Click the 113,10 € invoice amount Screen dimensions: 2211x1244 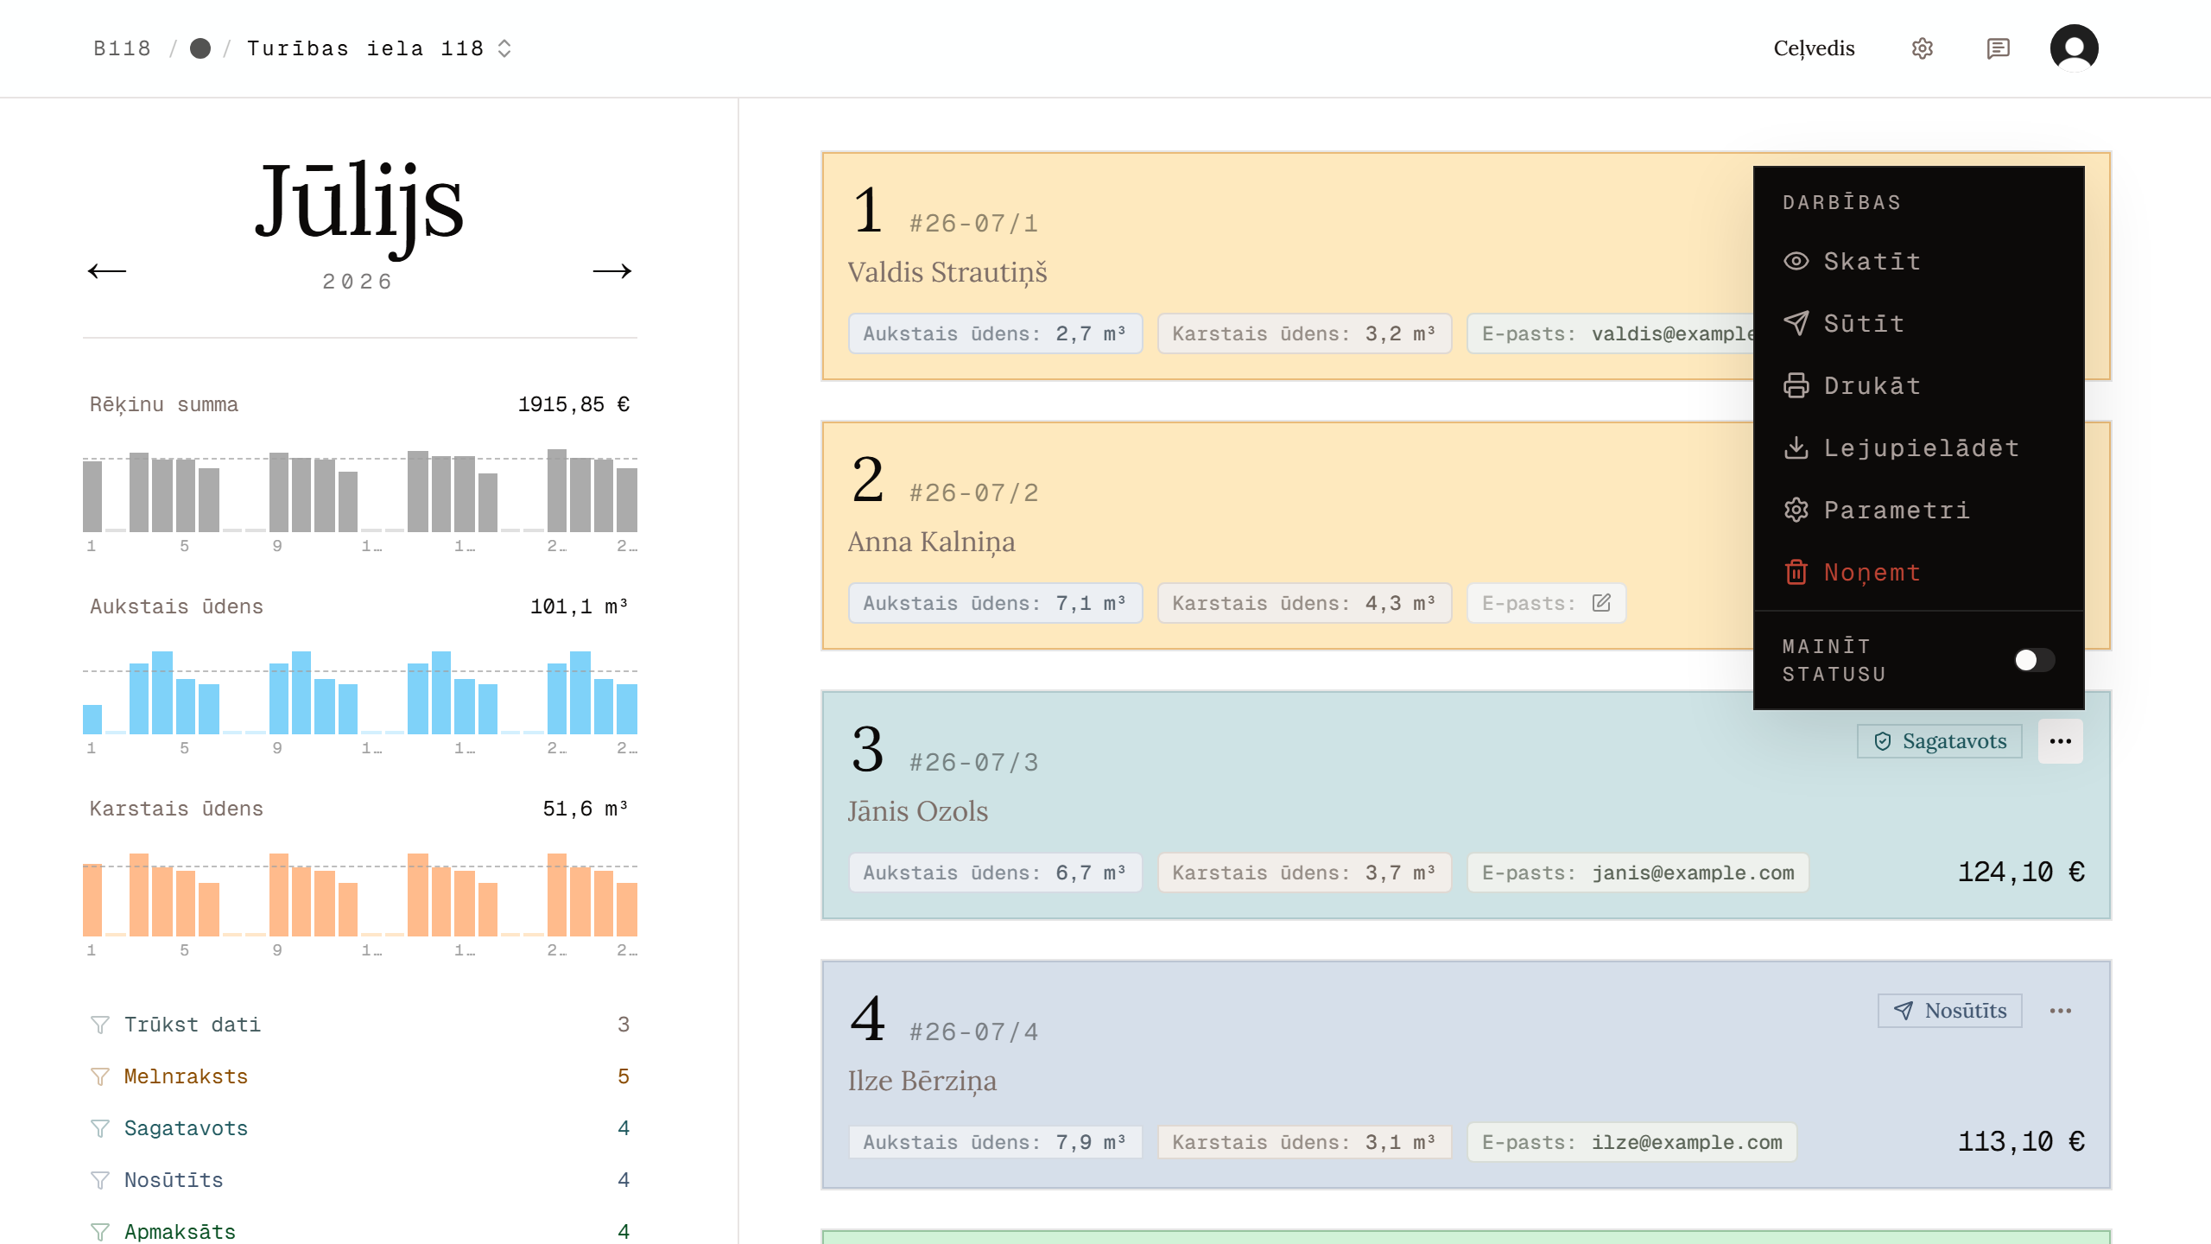pos(2021,1142)
